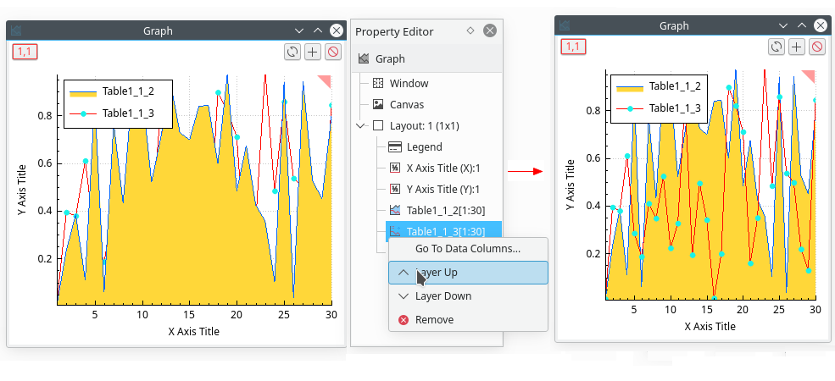The height and width of the screenshot is (381, 835).
Task: Click Legend icon in tree
Action: click(x=395, y=146)
